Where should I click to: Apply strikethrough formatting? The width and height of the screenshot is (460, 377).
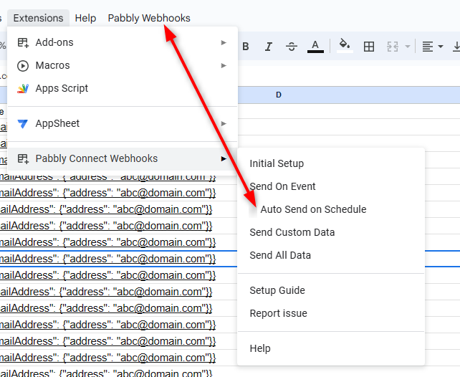point(292,47)
